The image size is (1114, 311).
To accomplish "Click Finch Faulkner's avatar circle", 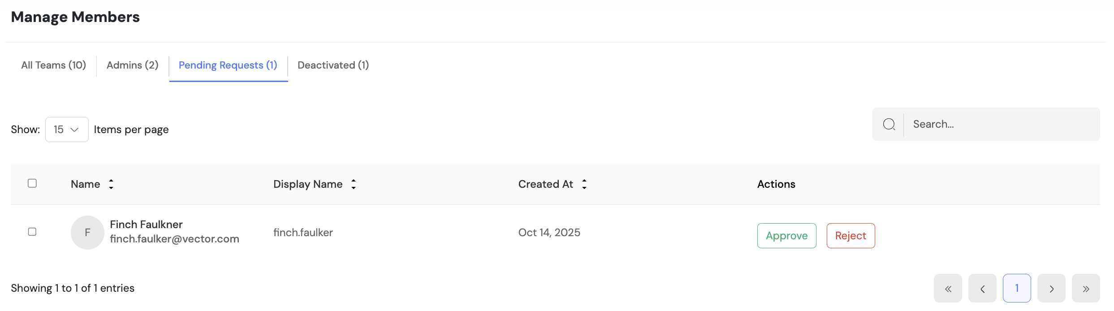I will coord(87,232).
